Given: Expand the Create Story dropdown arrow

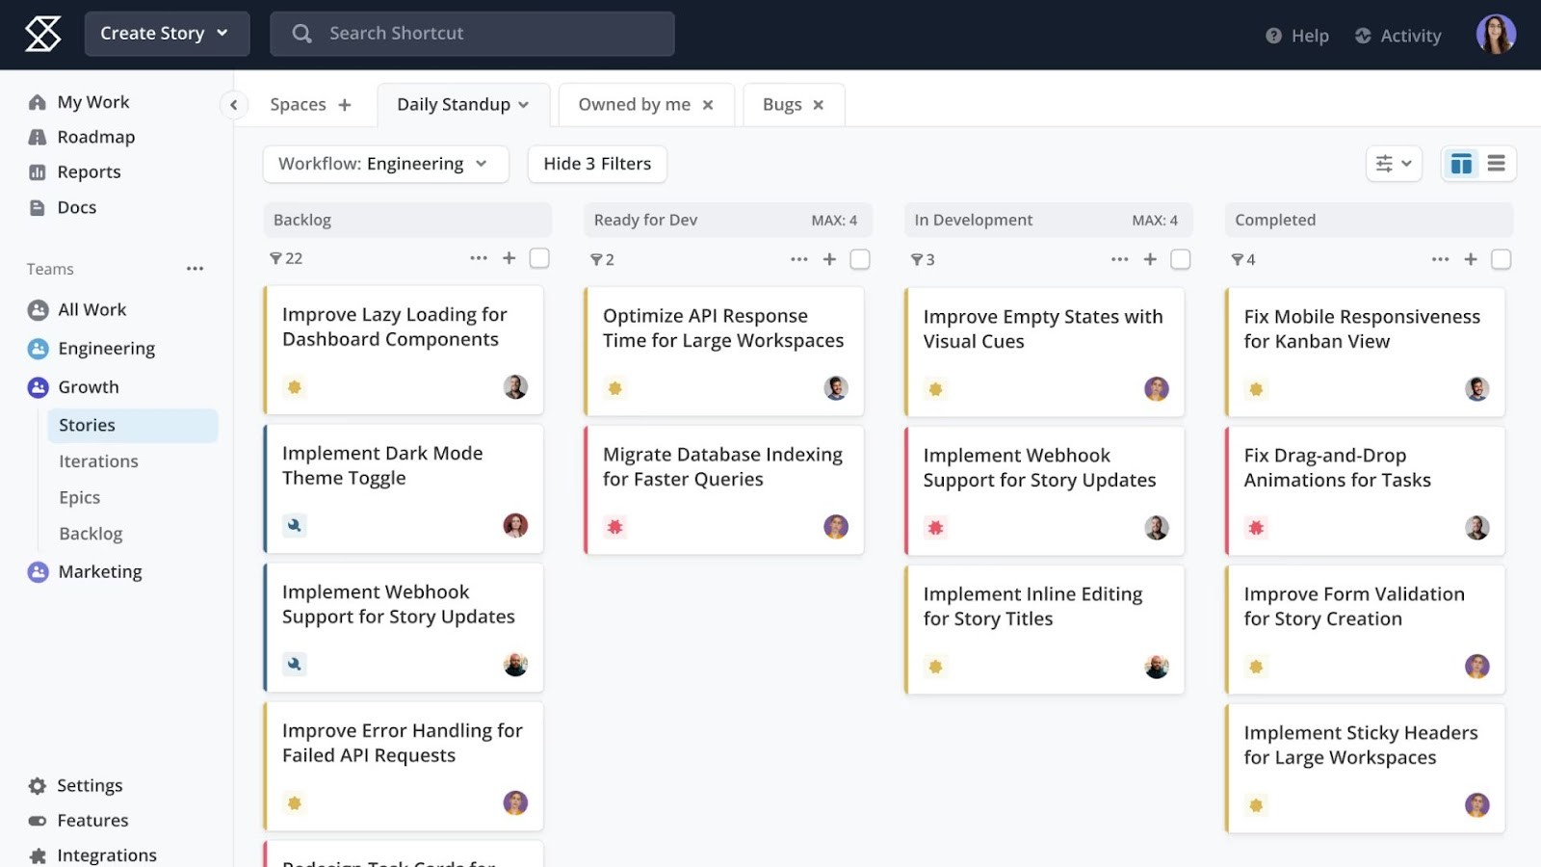Looking at the screenshot, I should [222, 33].
